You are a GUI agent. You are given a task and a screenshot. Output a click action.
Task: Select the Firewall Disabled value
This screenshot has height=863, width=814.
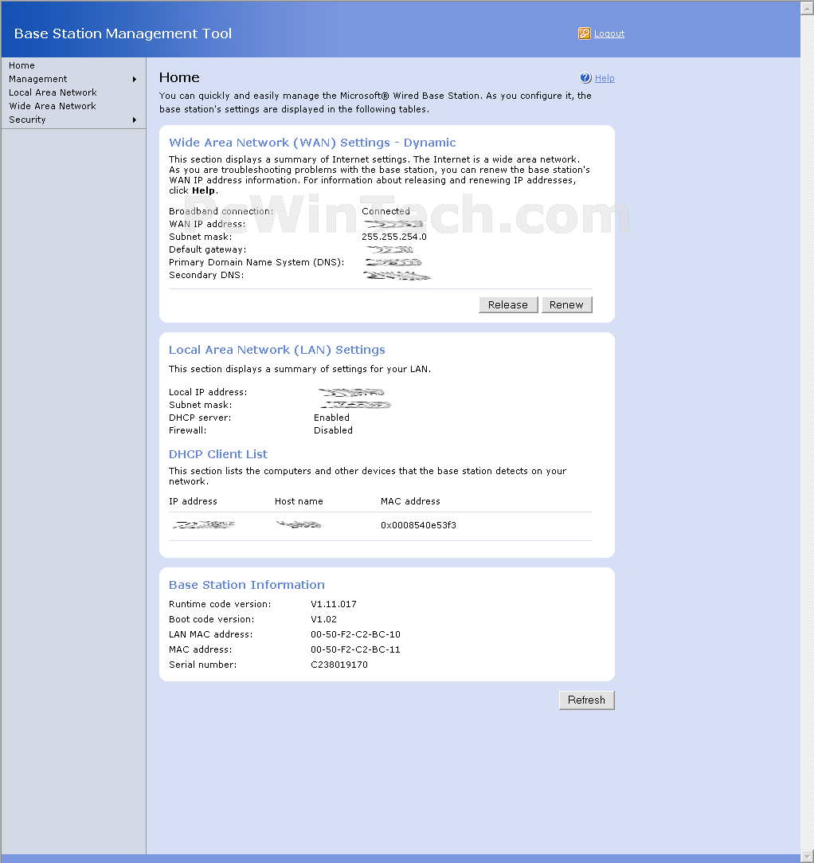click(x=333, y=430)
